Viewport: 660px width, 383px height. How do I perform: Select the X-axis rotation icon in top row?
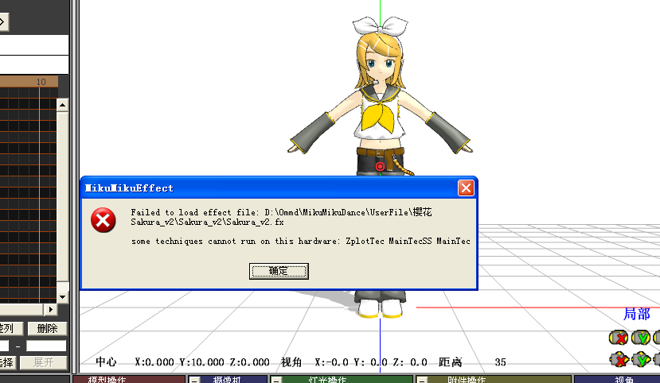619,337
